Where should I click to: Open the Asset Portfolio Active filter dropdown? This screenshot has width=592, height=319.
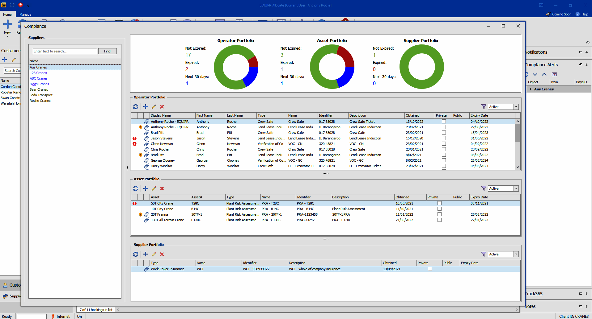click(x=516, y=188)
